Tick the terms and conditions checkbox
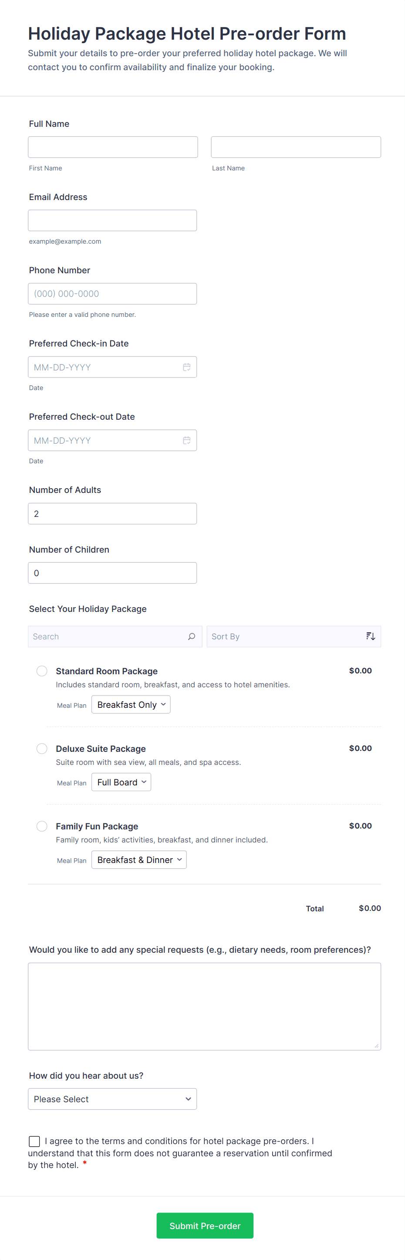405x1260 pixels. tap(34, 1141)
